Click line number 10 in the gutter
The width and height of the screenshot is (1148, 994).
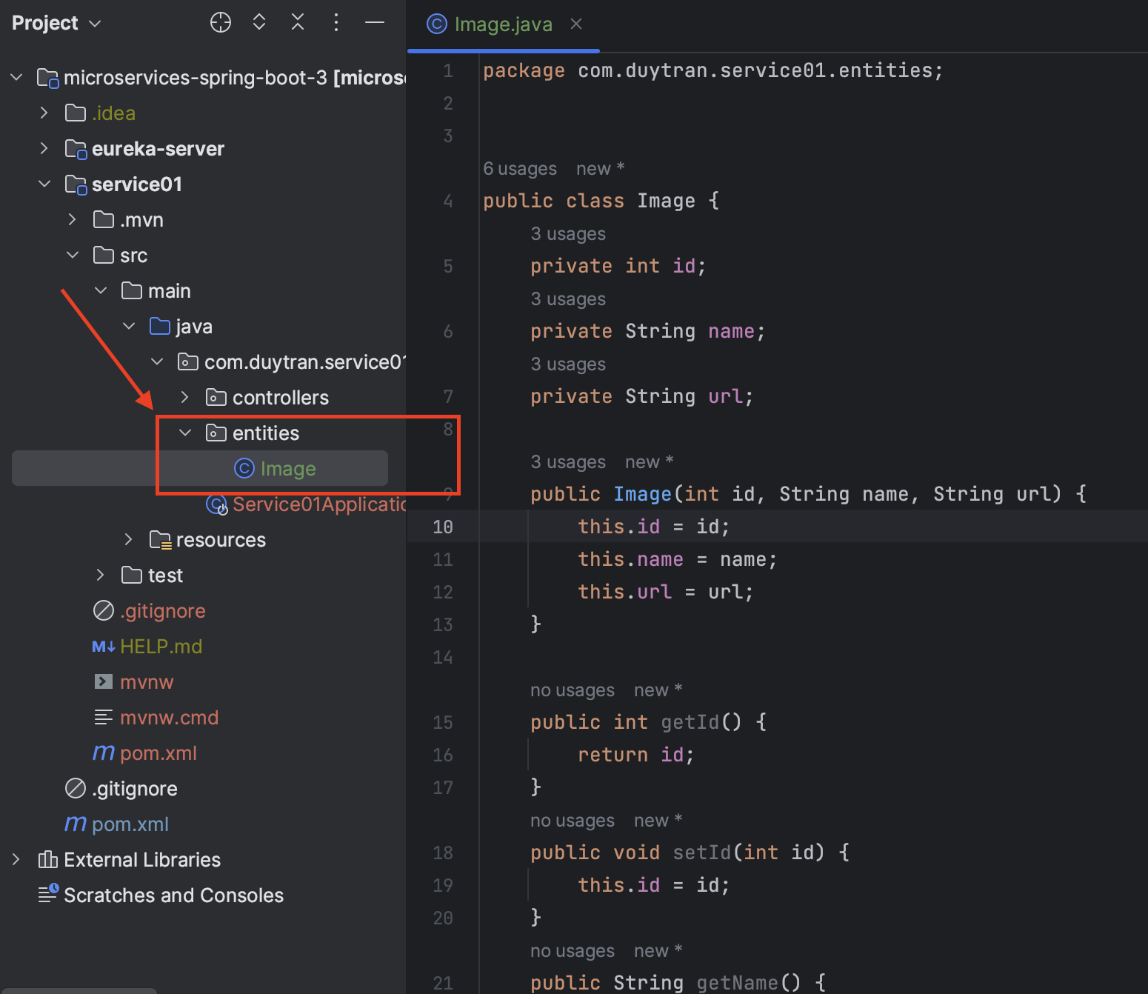[x=442, y=527]
